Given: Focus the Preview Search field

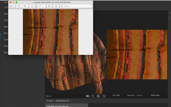Looking at the screenshot, I should pos(76,6).
